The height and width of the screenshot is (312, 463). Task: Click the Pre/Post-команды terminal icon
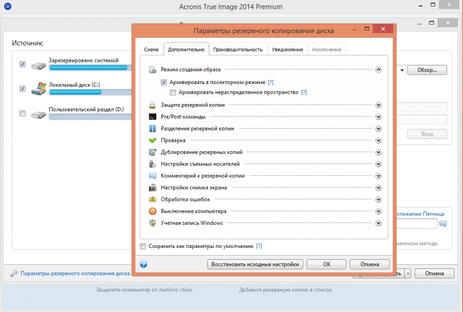point(152,117)
